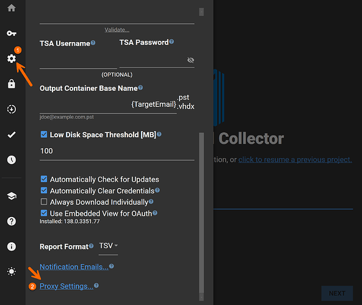Open the Proxy Settings link

click(67, 286)
